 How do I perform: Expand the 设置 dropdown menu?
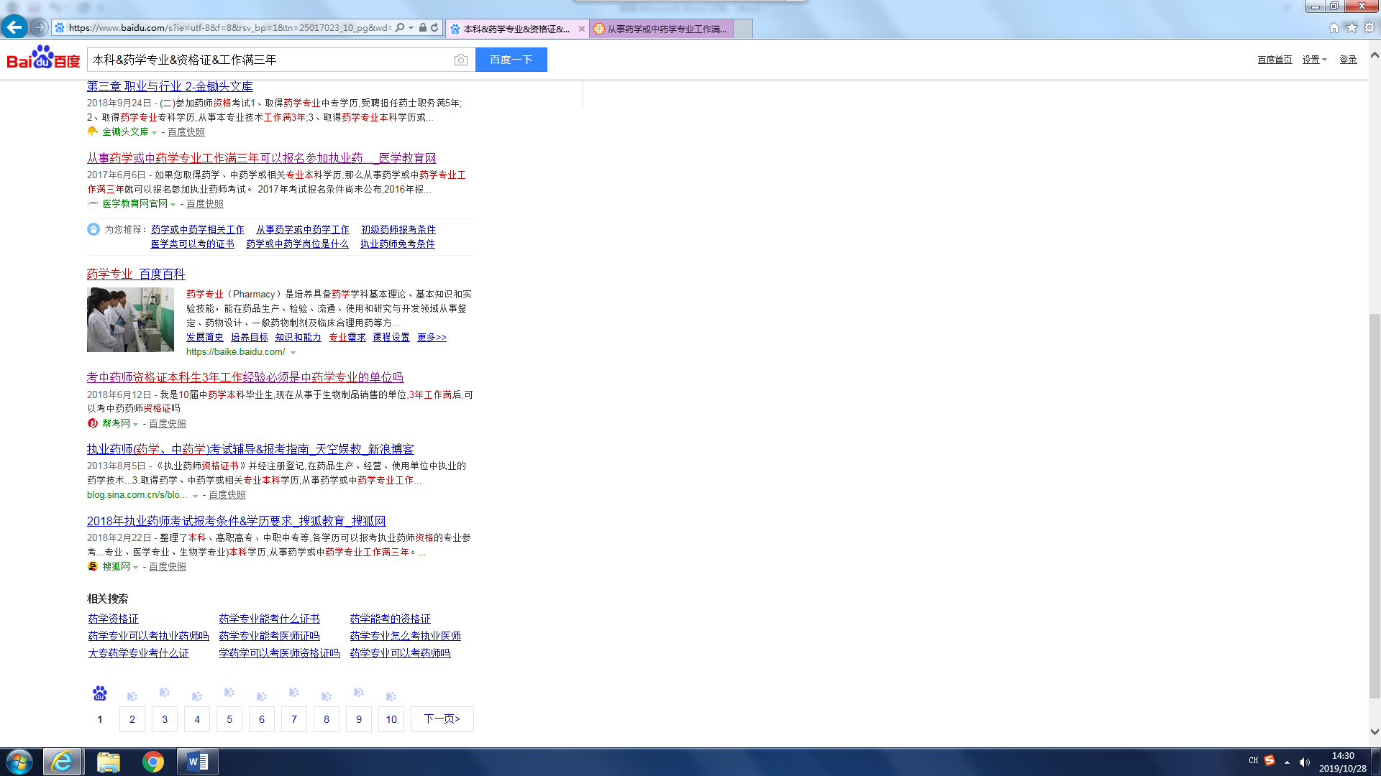[1314, 60]
